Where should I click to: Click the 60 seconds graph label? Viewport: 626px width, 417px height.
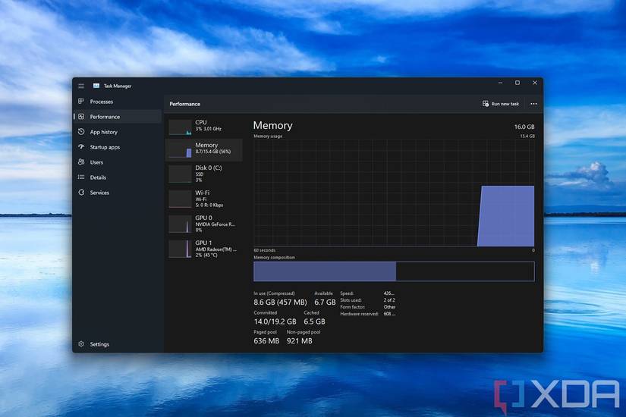[264, 251]
